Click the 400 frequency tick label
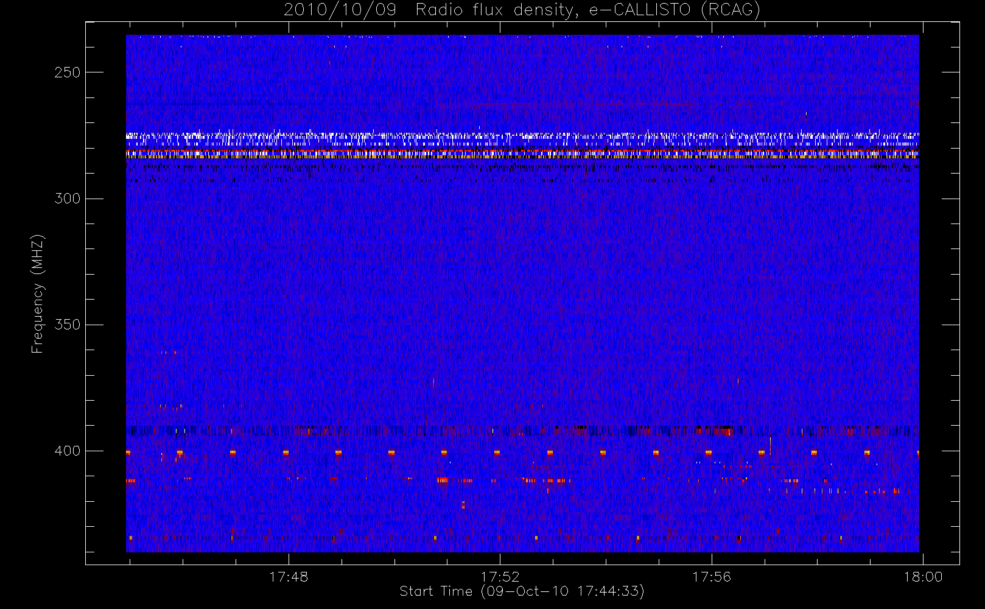 click(67, 451)
